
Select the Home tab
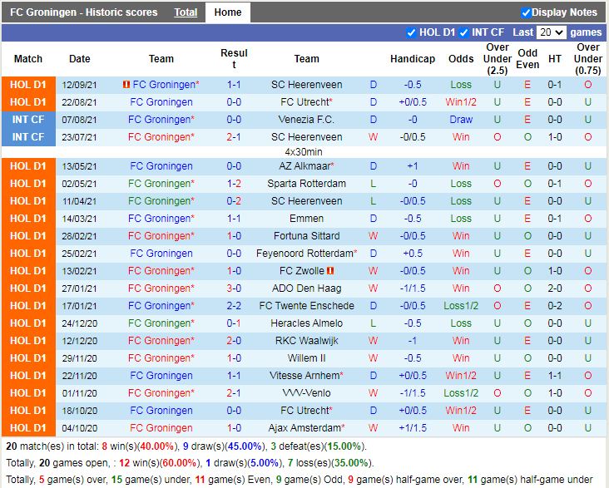pos(227,12)
